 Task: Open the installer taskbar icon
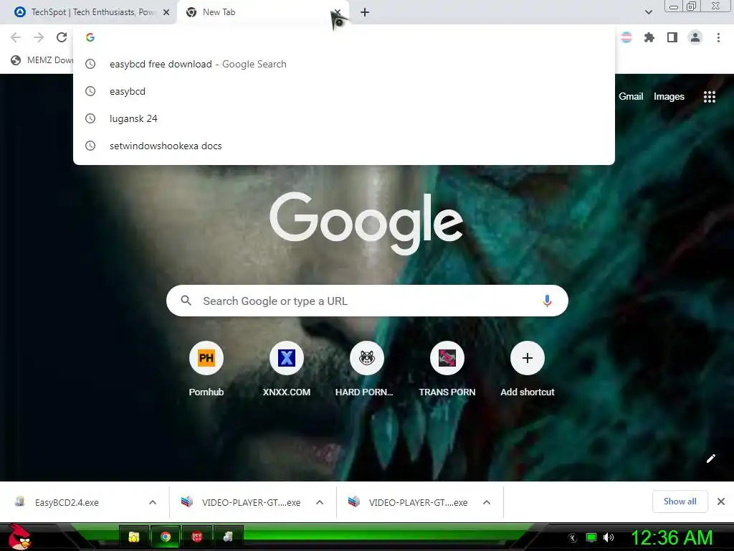tap(228, 537)
